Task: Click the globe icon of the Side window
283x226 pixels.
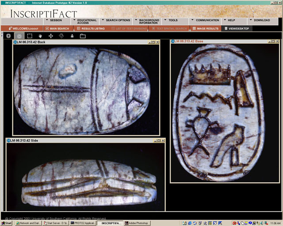Action: pos(8,140)
